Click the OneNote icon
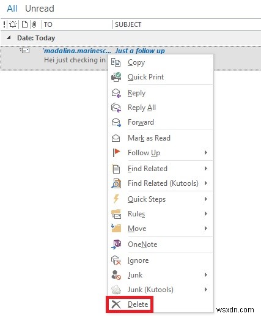Image resolution: width=261 pixels, height=316 pixels. pyautogui.click(x=116, y=244)
